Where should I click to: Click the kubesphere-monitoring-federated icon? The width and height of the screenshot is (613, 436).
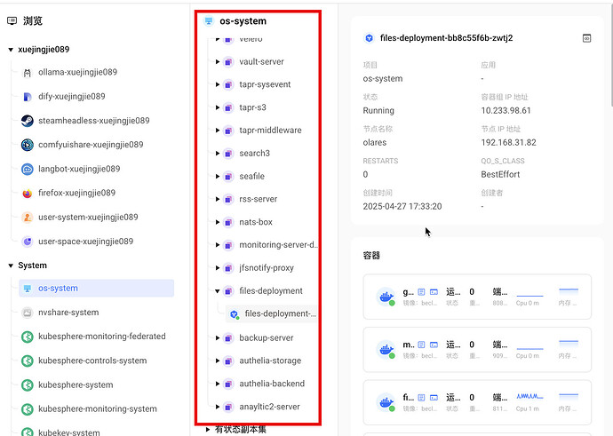click(27, 337)
